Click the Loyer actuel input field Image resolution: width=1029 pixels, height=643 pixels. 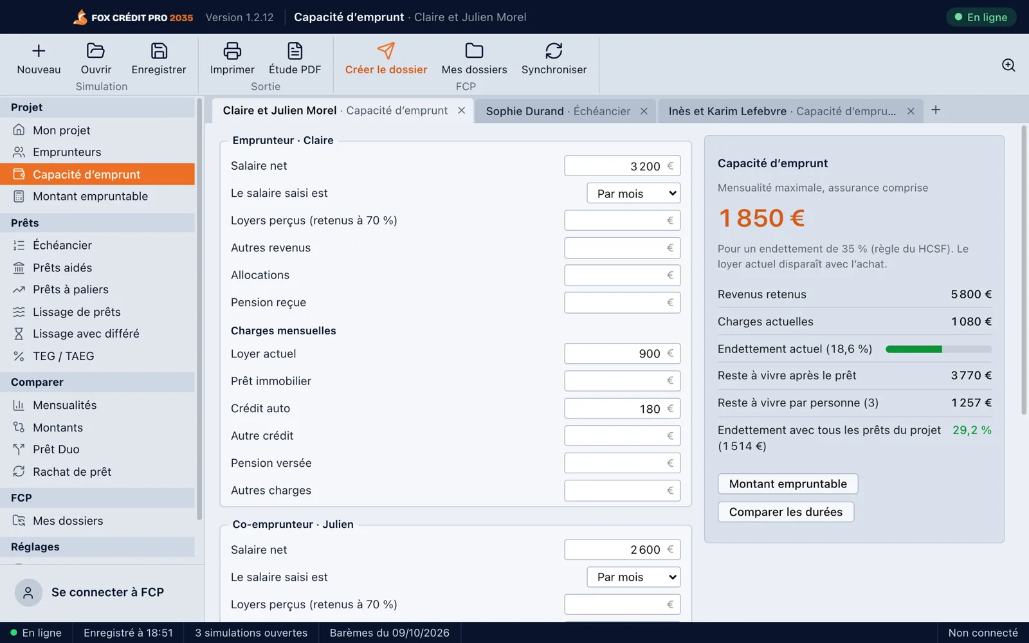(622, 354)
